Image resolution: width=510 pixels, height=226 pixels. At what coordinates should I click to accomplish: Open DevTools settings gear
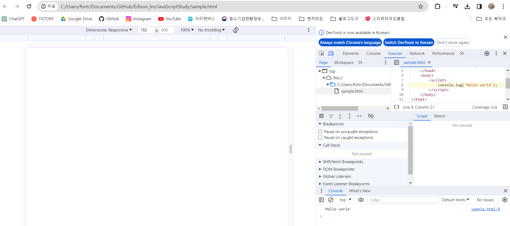(487, 54)
